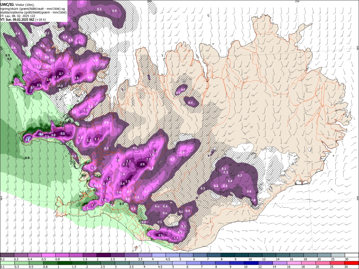The image size is (359, 269).
Task: Click the deep blue bottom swatch between 10 and 12
Action: 251,263
